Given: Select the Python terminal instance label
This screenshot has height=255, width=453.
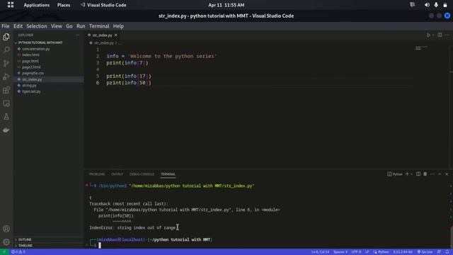Looking at the screenshot, I should pos(395,174).
